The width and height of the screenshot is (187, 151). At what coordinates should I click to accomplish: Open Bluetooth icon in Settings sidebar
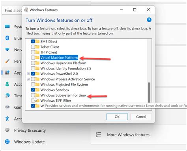pos(7,38)
